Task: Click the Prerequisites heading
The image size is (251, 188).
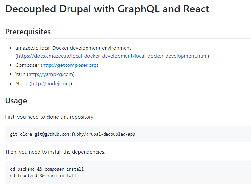Action: [28, 32]
